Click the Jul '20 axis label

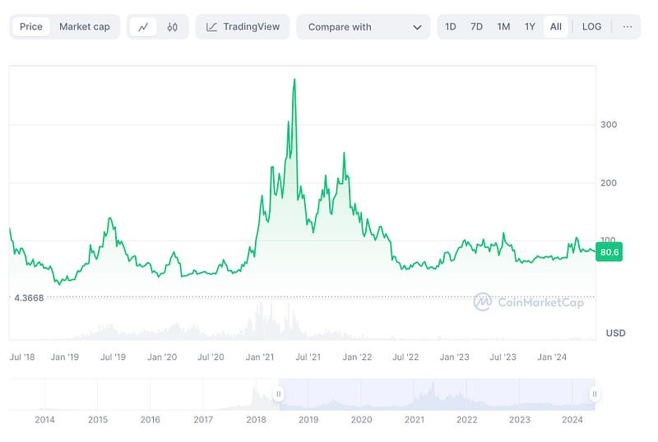[211, 357]
